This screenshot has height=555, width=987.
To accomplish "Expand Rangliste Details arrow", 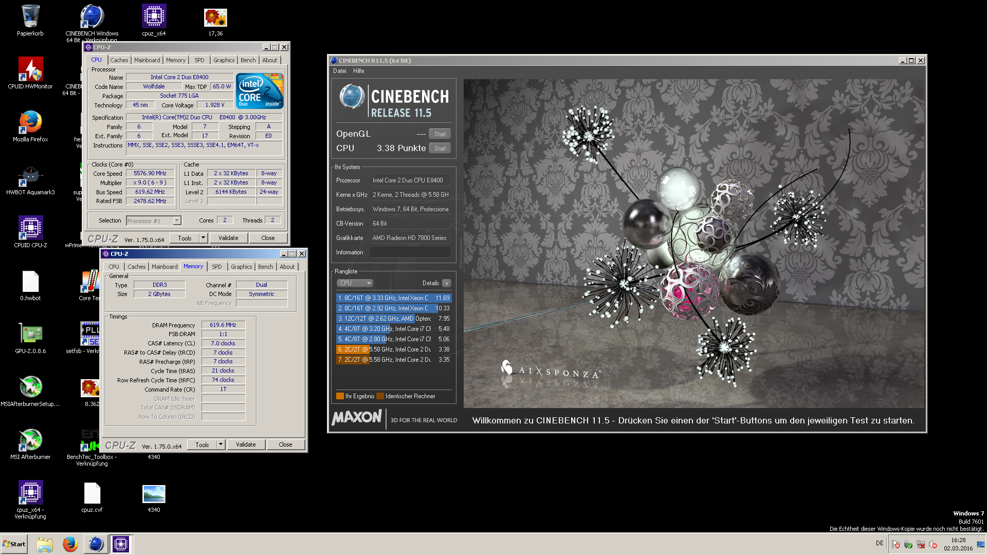I will pos(447,283).
